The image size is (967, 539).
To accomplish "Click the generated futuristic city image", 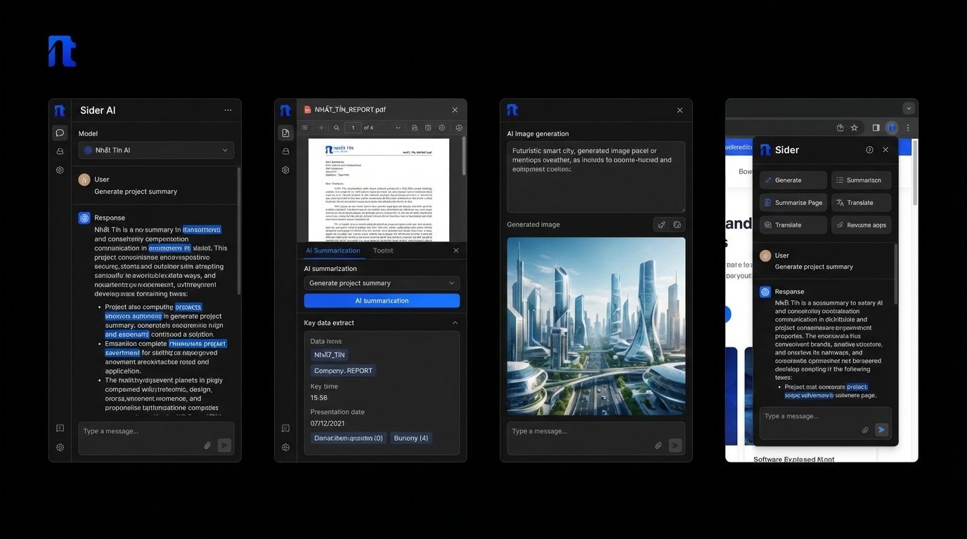I will point(596,326).
